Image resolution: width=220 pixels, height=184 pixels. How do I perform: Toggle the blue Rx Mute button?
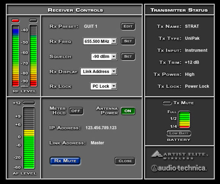(65, 161)
